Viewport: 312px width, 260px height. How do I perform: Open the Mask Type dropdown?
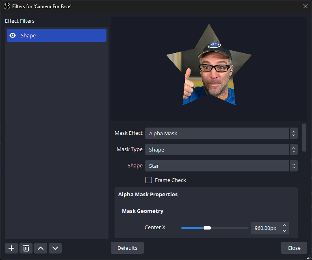pyautogui.click(x=221, y=149)
